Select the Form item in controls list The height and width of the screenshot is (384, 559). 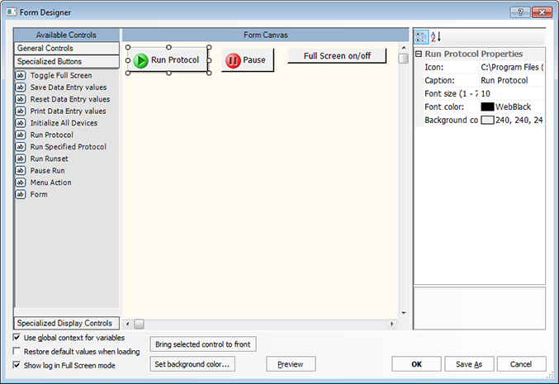(39, 195)
